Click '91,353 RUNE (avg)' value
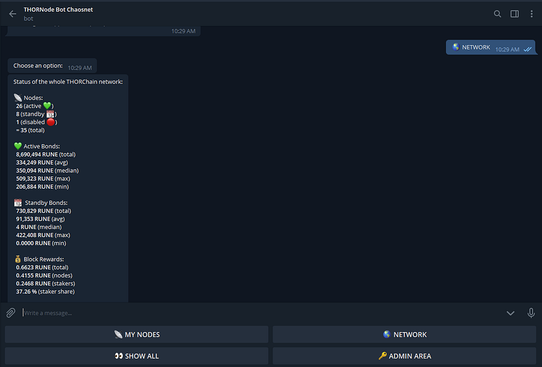This screenshot has height=367, width=542. click(x=40, y=219)
